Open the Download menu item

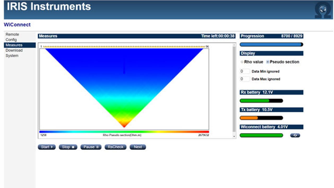coord(14,50)
